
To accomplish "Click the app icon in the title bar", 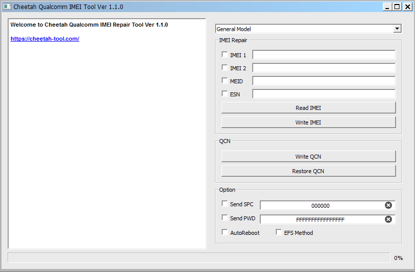I will 7,7.
